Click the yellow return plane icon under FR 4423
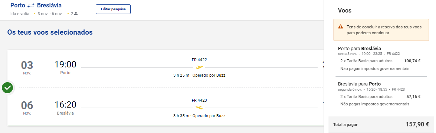The width and height of the screenshot is (436, 133). [x=199, y=107]
